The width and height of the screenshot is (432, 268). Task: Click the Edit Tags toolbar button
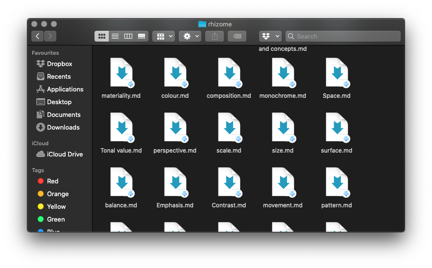(237, 36)
